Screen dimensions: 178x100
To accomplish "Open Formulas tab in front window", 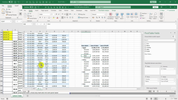I will point(53,11).
